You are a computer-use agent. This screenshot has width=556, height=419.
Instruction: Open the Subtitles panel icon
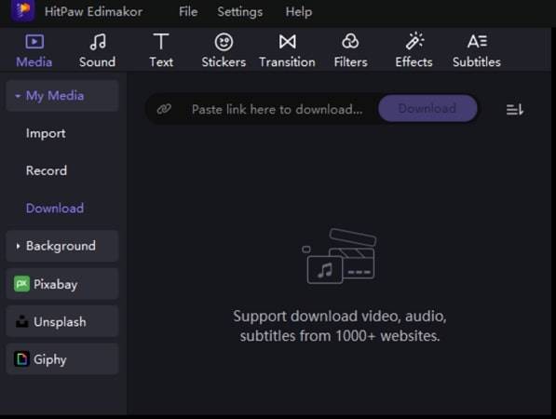click(477, 42)
